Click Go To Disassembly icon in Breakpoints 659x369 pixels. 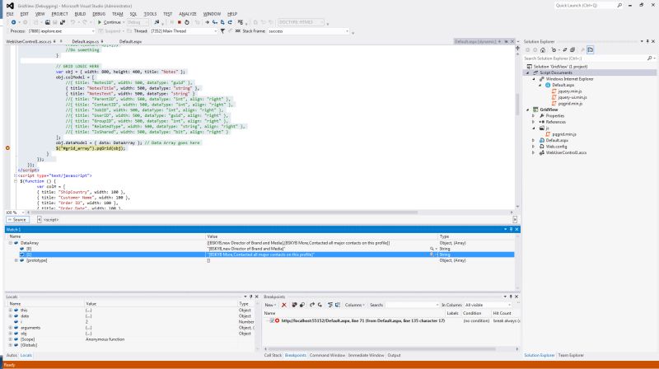(x=338, y=305)
